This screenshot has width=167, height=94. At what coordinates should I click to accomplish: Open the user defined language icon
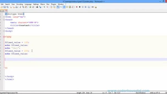coord(67,7)
